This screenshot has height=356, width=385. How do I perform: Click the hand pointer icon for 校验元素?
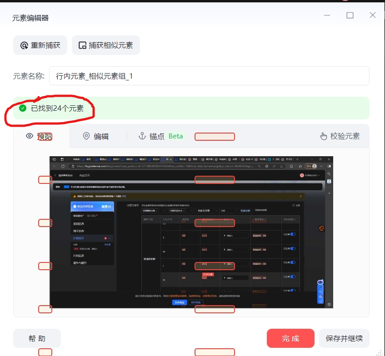point(324,136)
